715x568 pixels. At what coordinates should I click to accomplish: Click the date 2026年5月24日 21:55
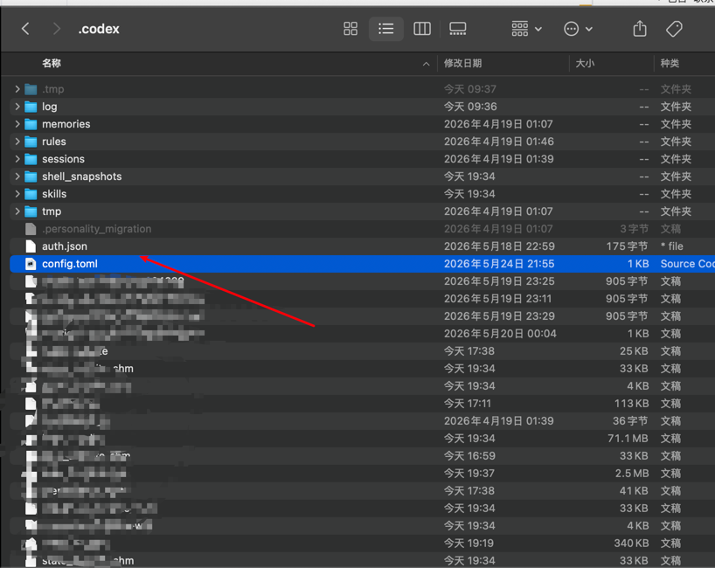tap(499, 264)
